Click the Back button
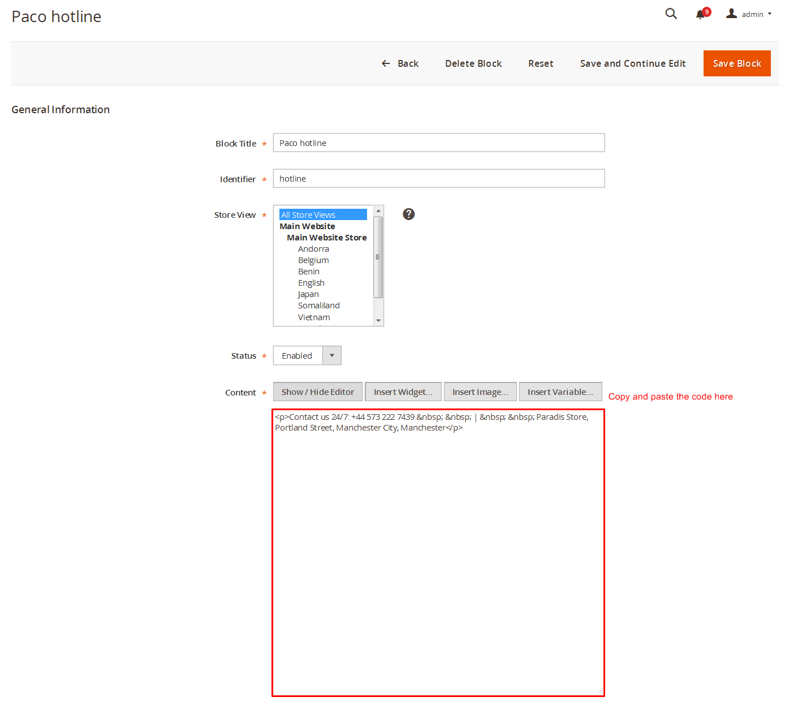This screenshot has height=714, width=785. (x=400, y=63)
